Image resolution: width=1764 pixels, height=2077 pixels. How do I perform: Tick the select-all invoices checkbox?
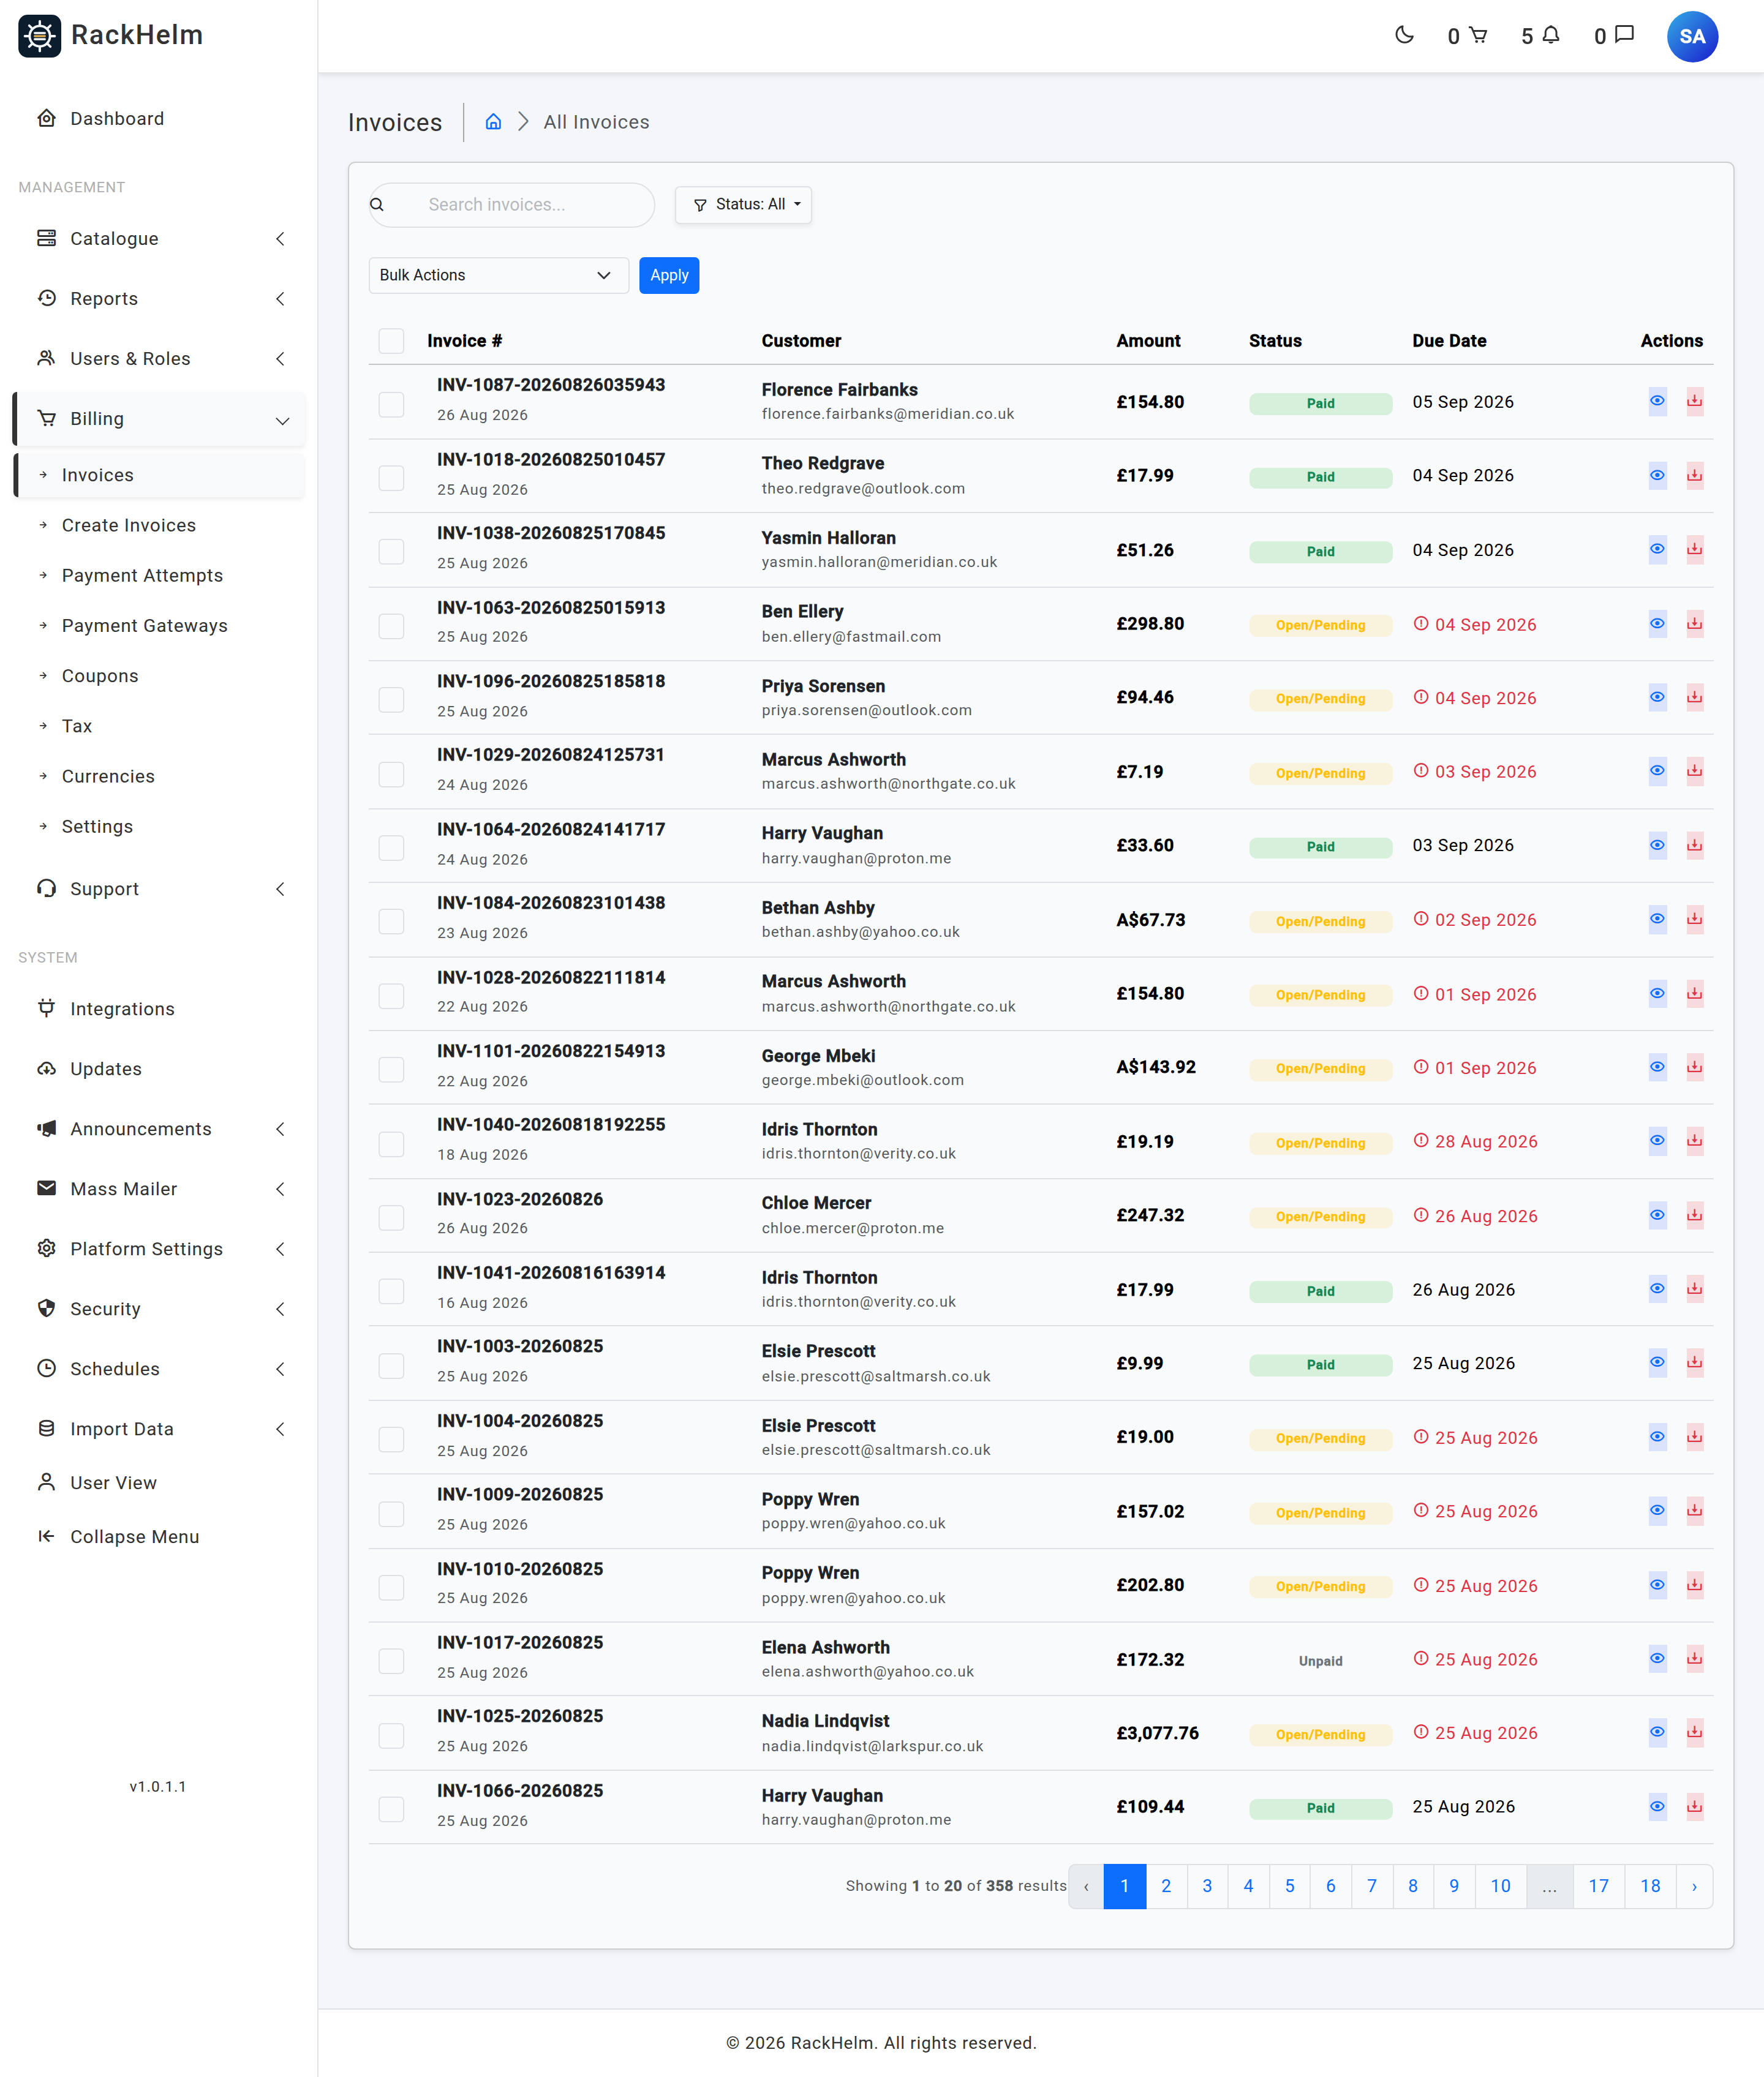click(391, 341)
